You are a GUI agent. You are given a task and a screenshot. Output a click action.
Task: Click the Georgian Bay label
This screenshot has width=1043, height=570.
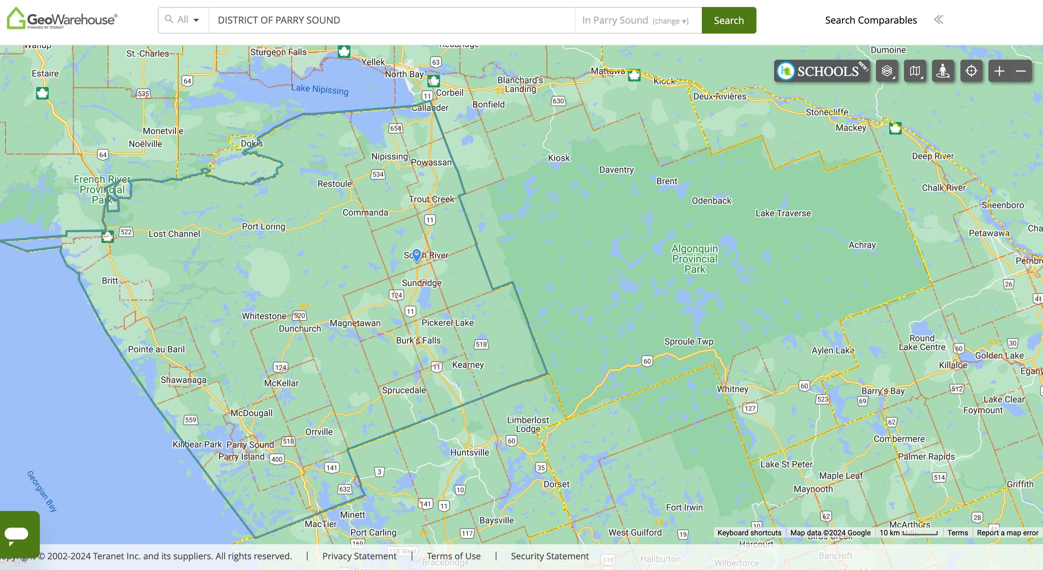pyautogui.click(x=42, y=491)
